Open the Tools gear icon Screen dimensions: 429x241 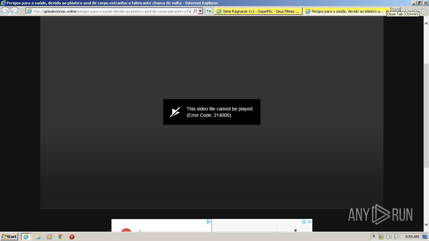tap(424, 11)
